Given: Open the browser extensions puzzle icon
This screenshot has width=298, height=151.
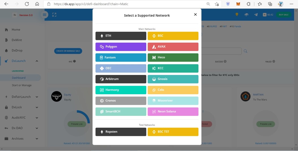Looking at the screenshot, I should 248,4.
